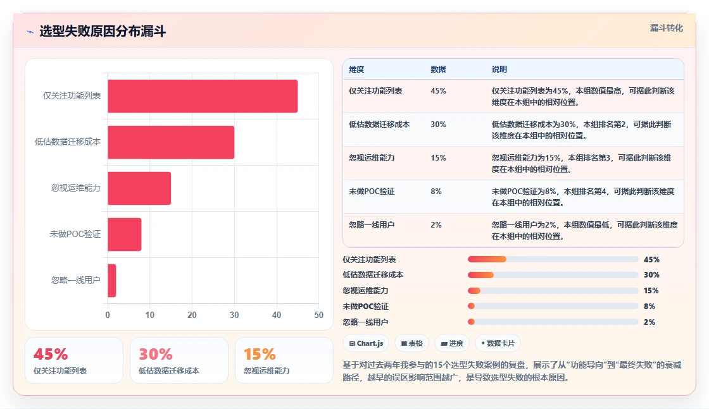Click the 忽视运维能力 bar in the chart
The width and height of the screenshot is (709, 409).
click(139, 188)
